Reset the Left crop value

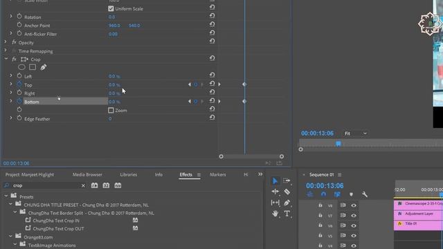212,75
